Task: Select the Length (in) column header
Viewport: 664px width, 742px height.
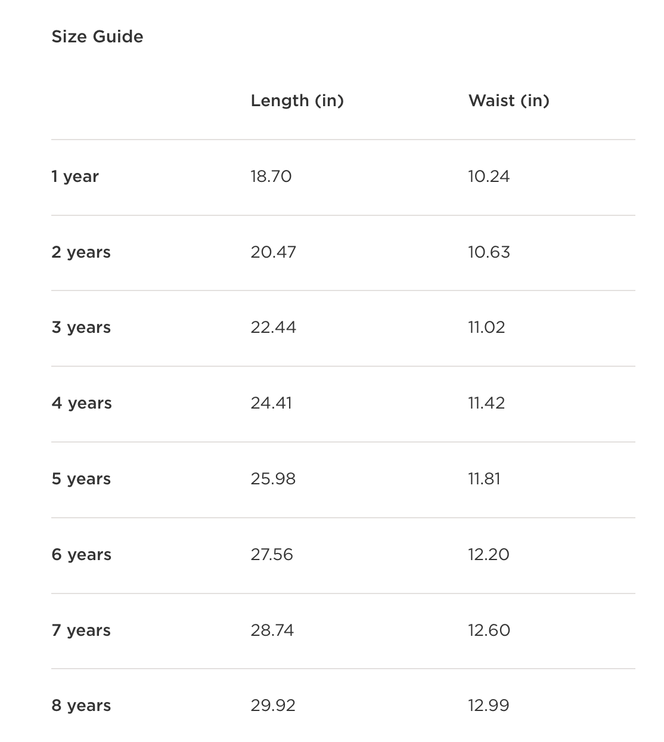Action: tap(297, 101)
